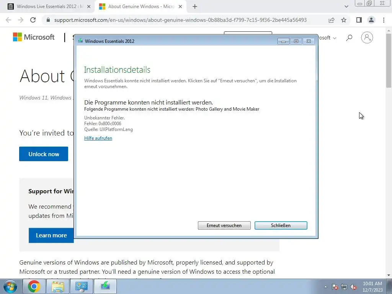Click the Unlock now button
The width and height of the screenshot is (392, 294).
tap(44, 154)
